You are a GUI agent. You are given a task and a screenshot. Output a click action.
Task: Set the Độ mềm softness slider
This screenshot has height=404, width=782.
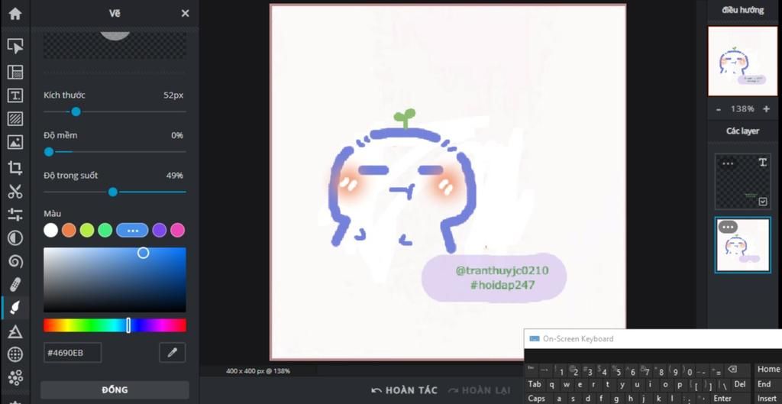[x=115, y=152]
